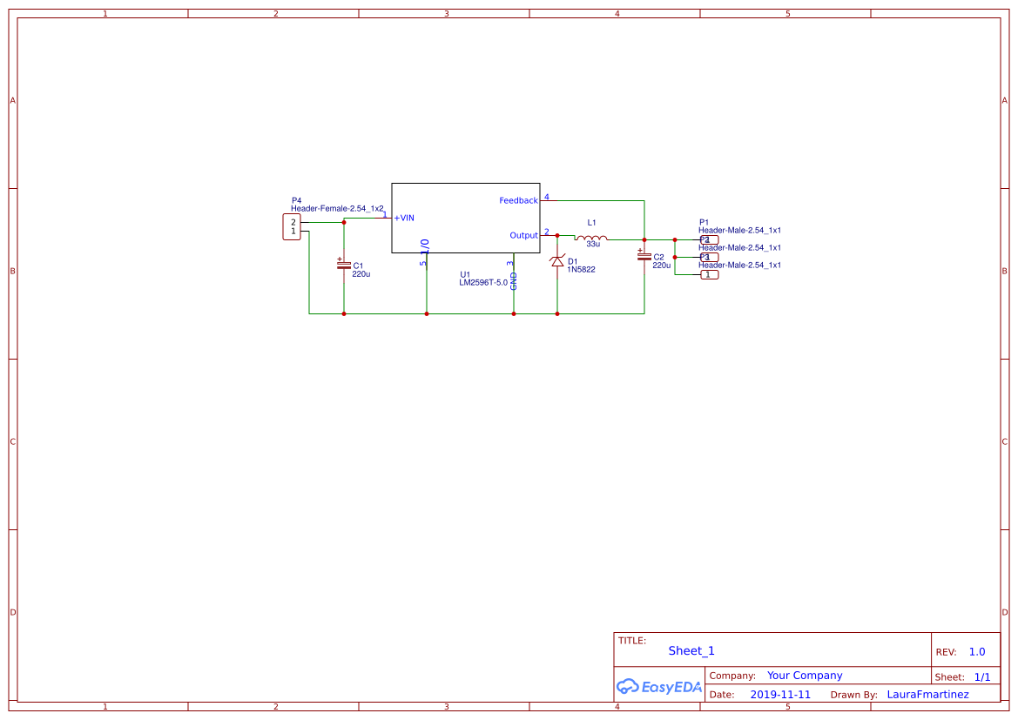Click the REV 1.0 value
This screenshot has height=720, width=1018.
click(977, 652)
